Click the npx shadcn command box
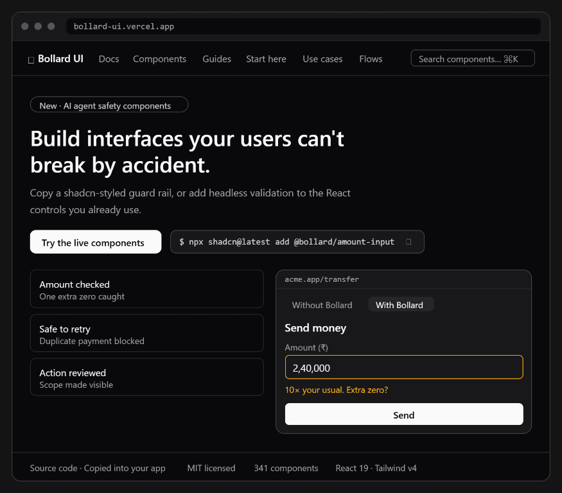Viewport: 562px width, 493px height. 297,242
